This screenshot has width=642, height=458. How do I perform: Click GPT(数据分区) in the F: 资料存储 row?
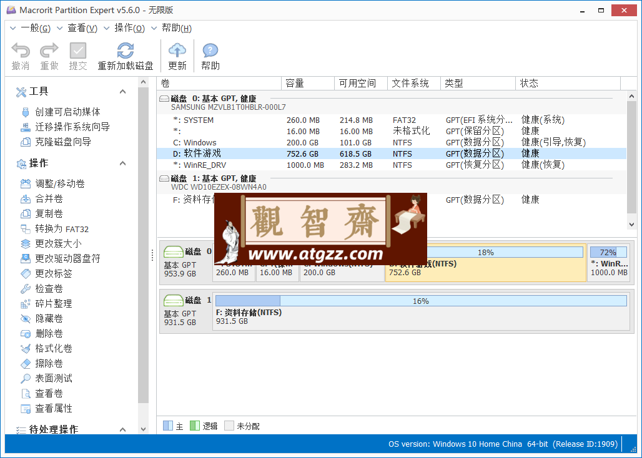click(475, 200)
